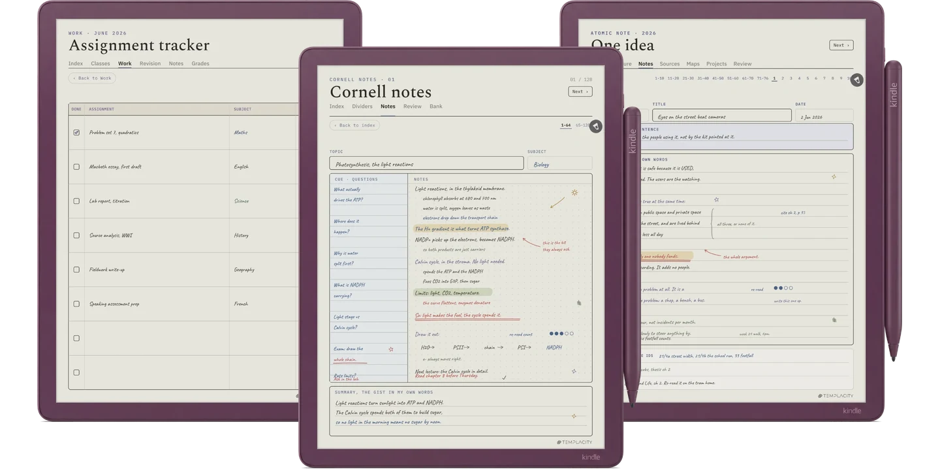Click the highlighted 'The H+ gradient' note line
940x469 pixels.
462,229
